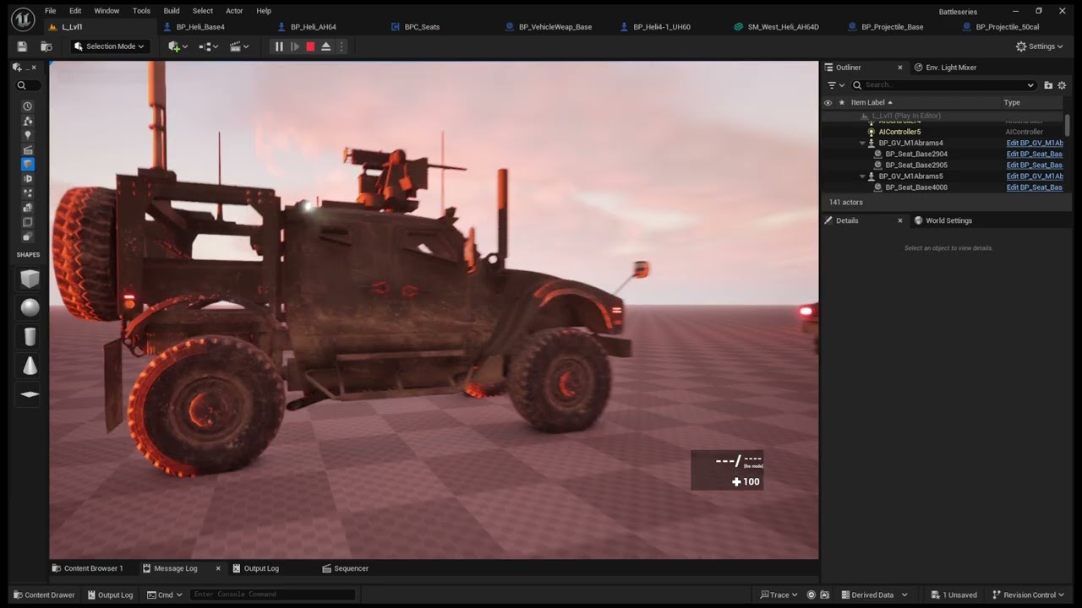Switch to the BP_Projectile_50cal tab

(x=1007, y=27)
